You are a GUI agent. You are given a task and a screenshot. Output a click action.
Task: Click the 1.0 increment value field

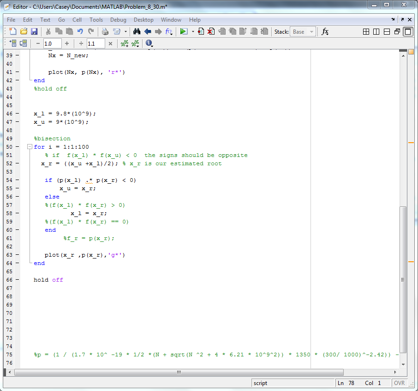(x=52, y=43)
